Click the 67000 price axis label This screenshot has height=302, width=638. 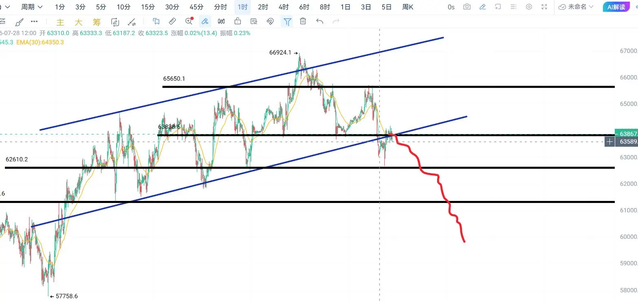pos(628,51)
